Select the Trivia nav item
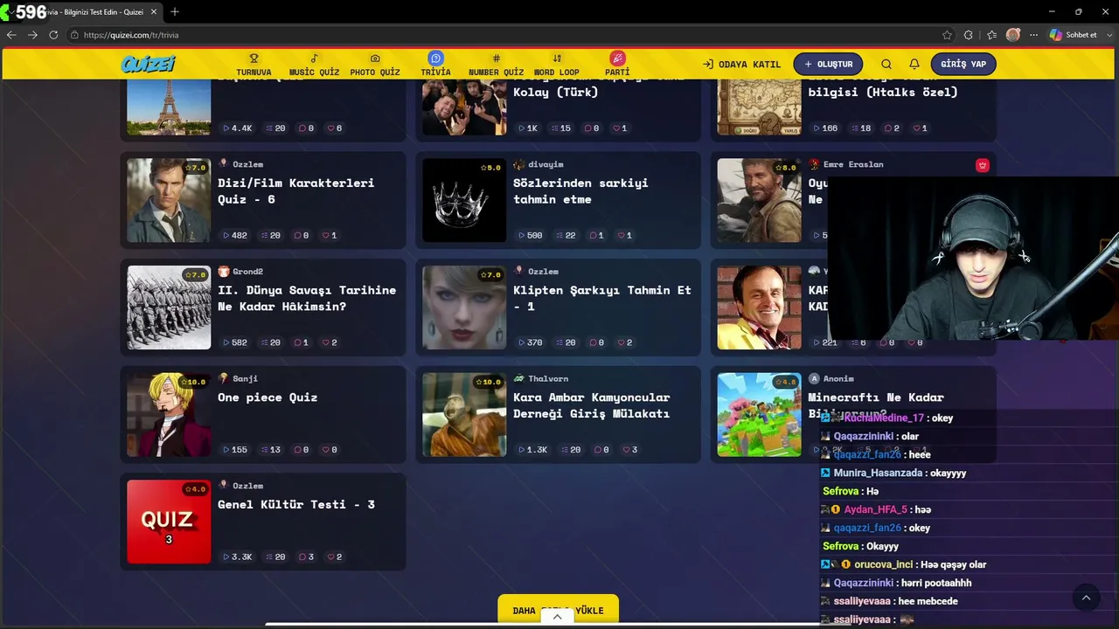Viewport: 1119px width, 629px height. pyautogui.click(x=435, y=65)
